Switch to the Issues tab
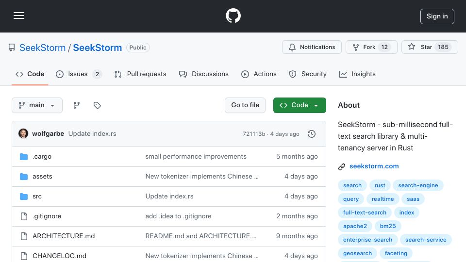466x262 pixels. [79, 74]
